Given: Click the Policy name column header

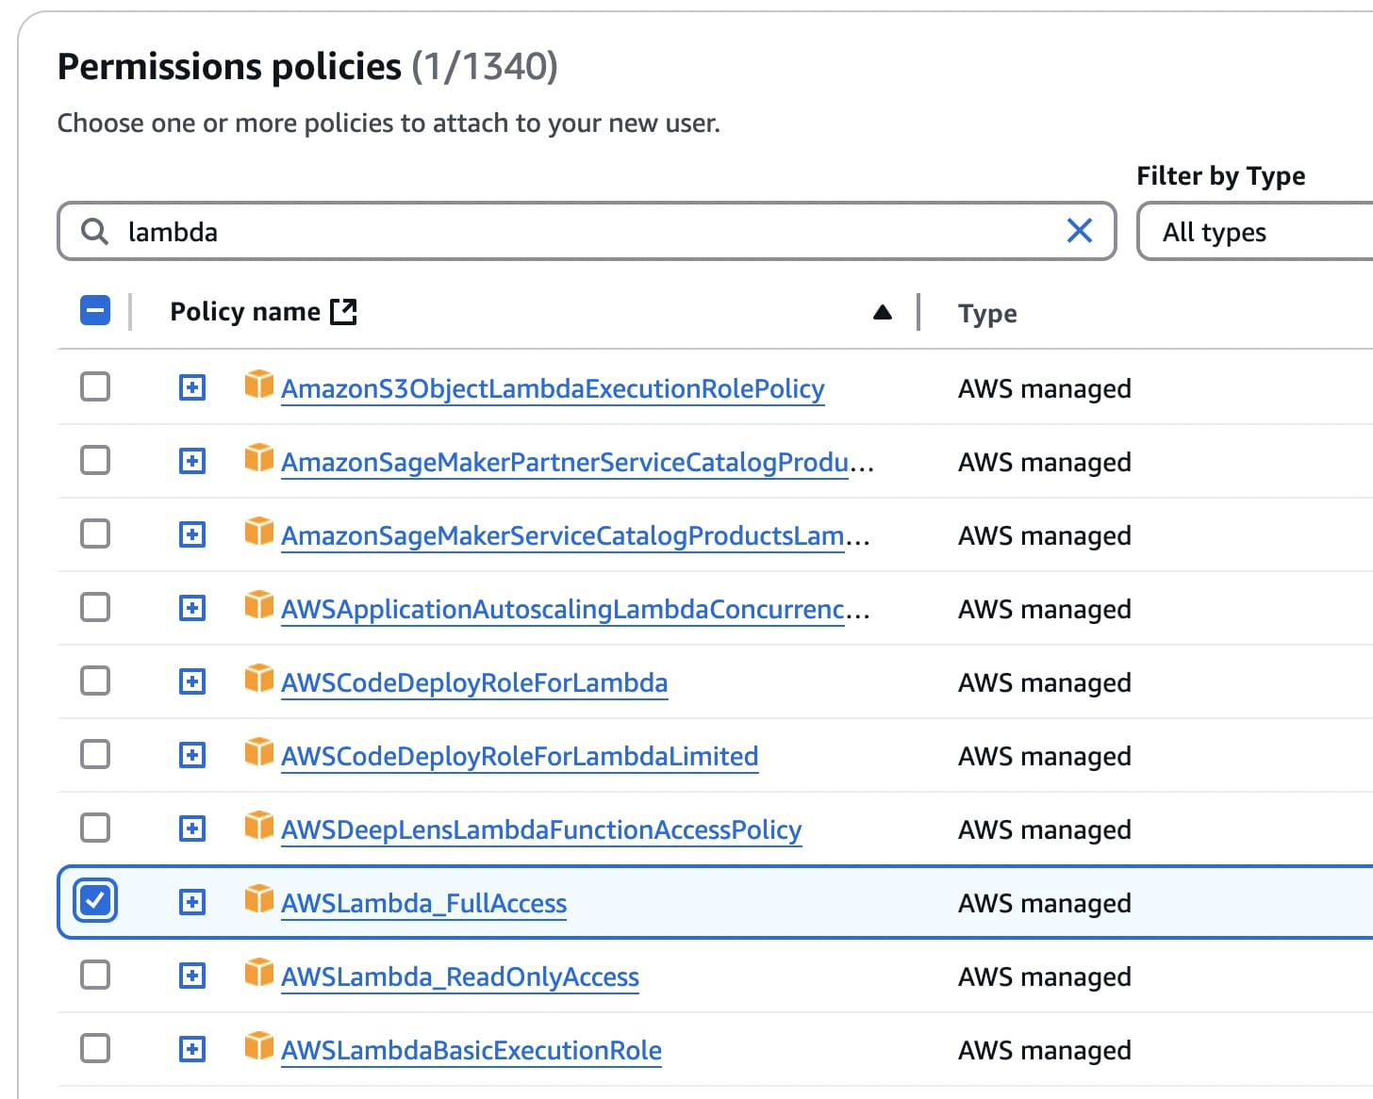Looking at the screenshot, I should tap(245, 312).
